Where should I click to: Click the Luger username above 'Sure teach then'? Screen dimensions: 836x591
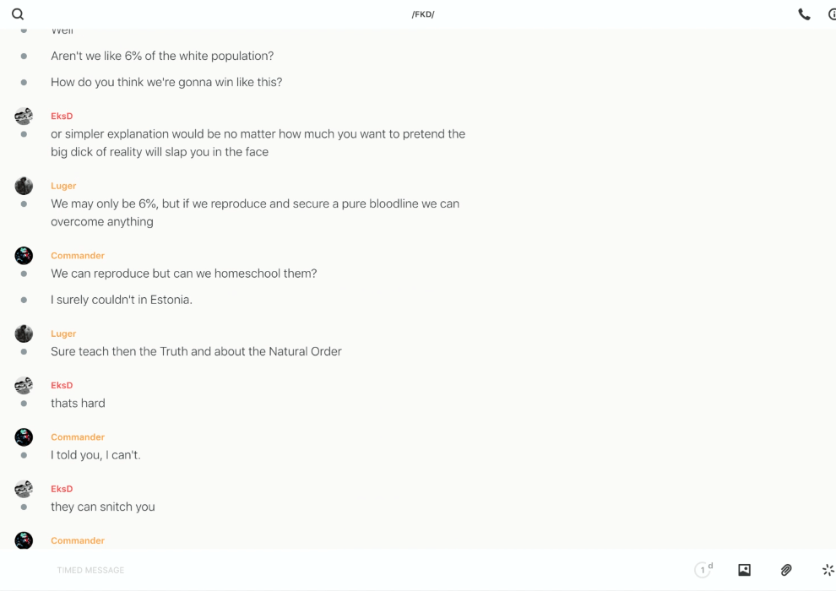63,333
